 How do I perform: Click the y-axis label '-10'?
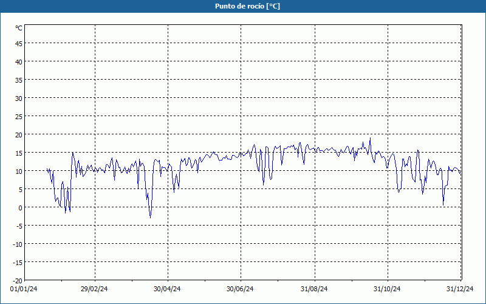[18, 244]
